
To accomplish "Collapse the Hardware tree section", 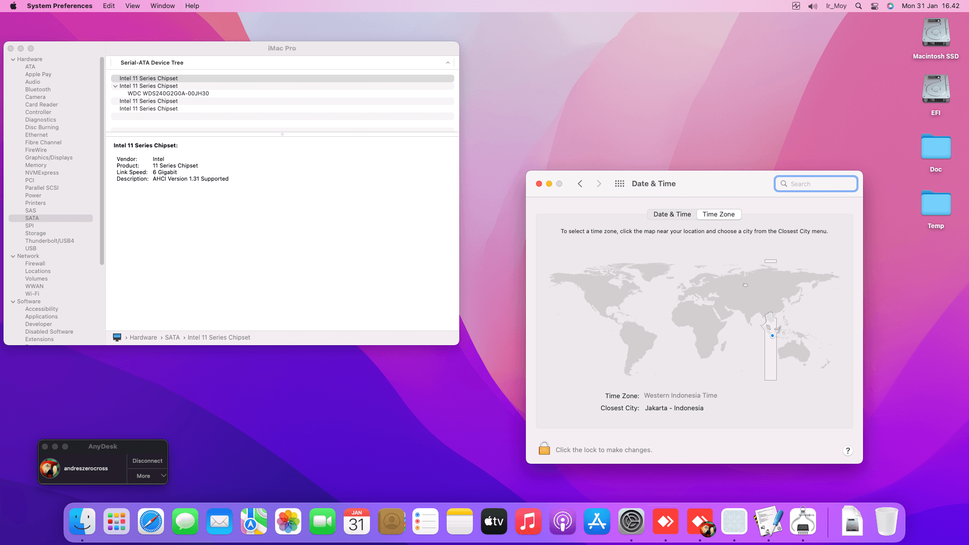I will click(13, 60).
